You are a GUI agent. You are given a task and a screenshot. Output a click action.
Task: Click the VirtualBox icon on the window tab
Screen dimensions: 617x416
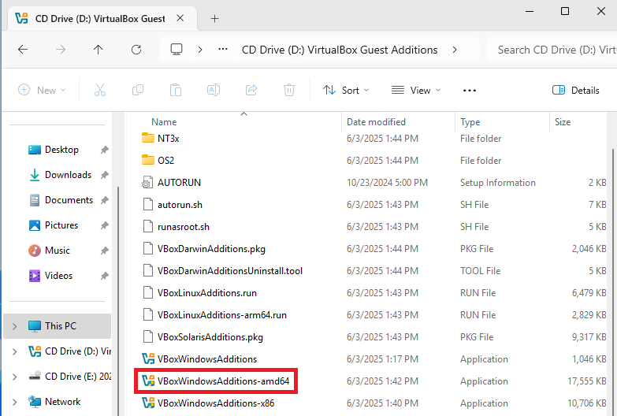21,18
